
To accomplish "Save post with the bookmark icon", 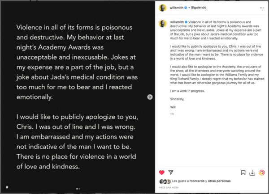I will (243, 173).
